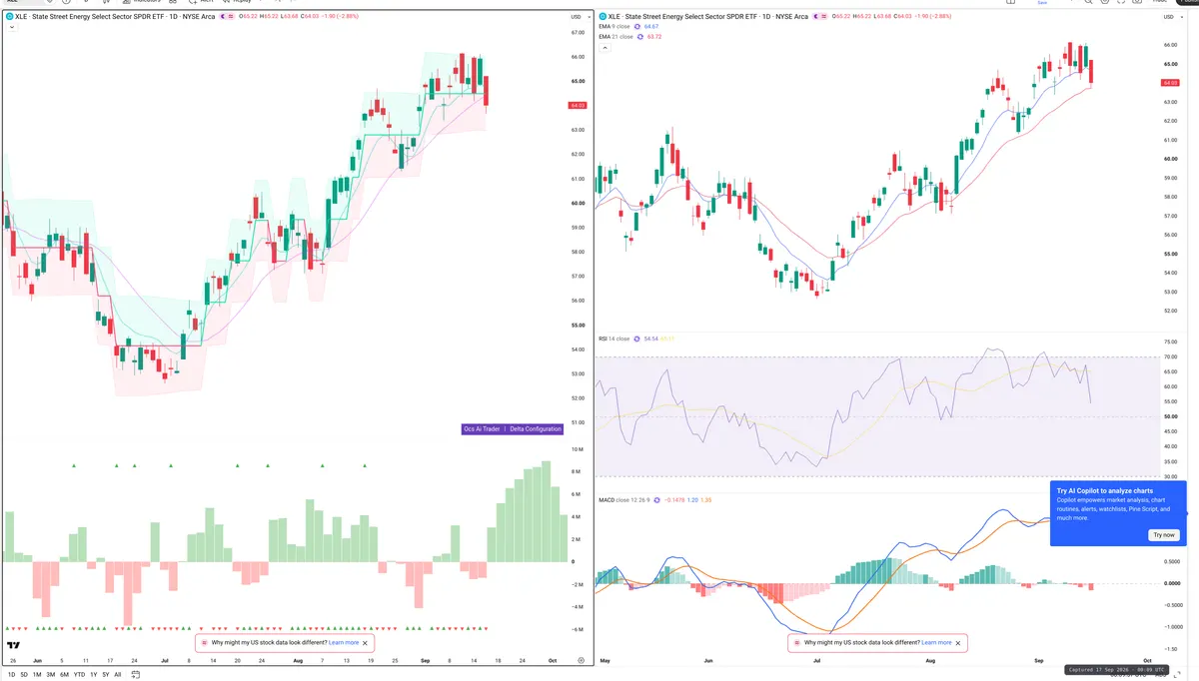Click the icon beside MACD close legend
Viewport: 1199px width, 681px height.
pyautogui.click(x=656, y=499)
